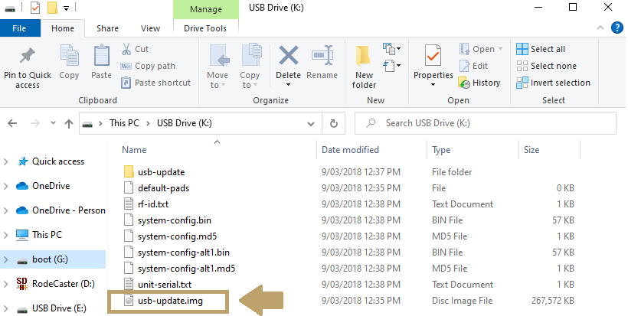The image size is (628, 316).
Task: Click Select all
Action: click(541, 49)
